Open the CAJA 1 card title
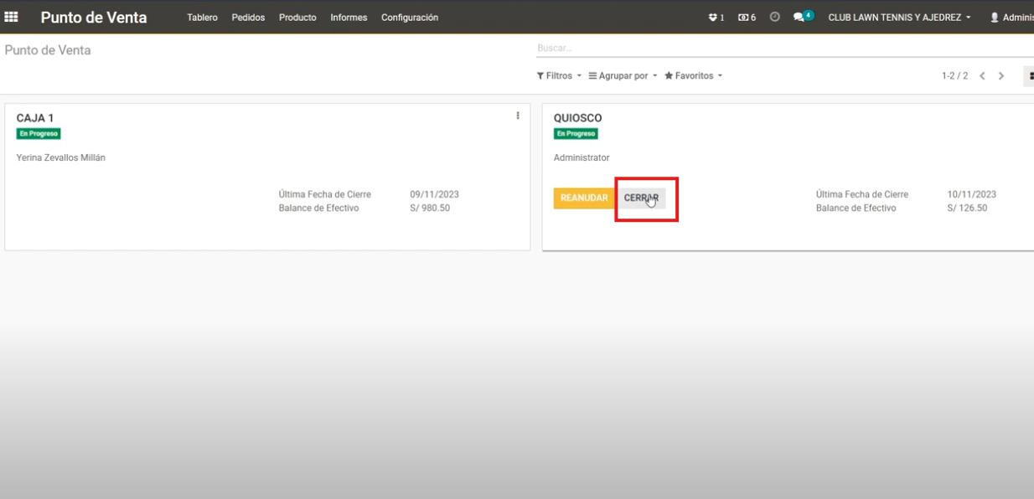 (35, 118)
